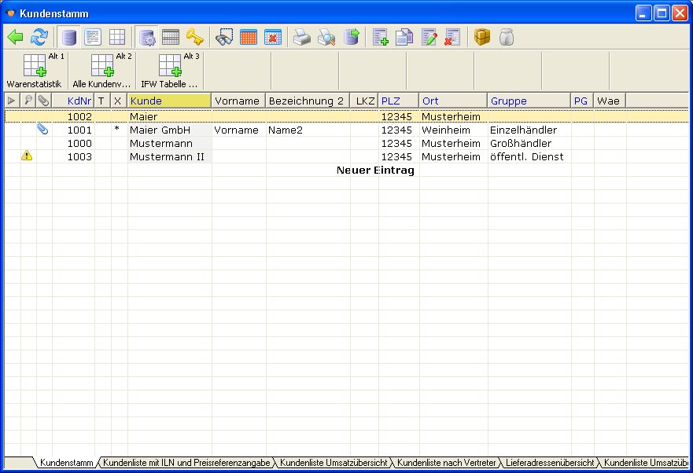This screenshot has height=473, width=693.
Task: Toggle the grid table view button
Action: coord(116,37)
